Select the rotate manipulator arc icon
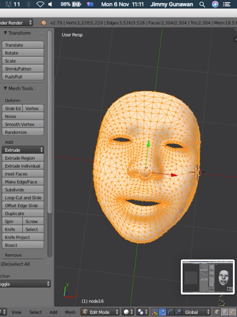Viewport: 237px width, 317px height. pyautogui.click(x=170, y=312)
